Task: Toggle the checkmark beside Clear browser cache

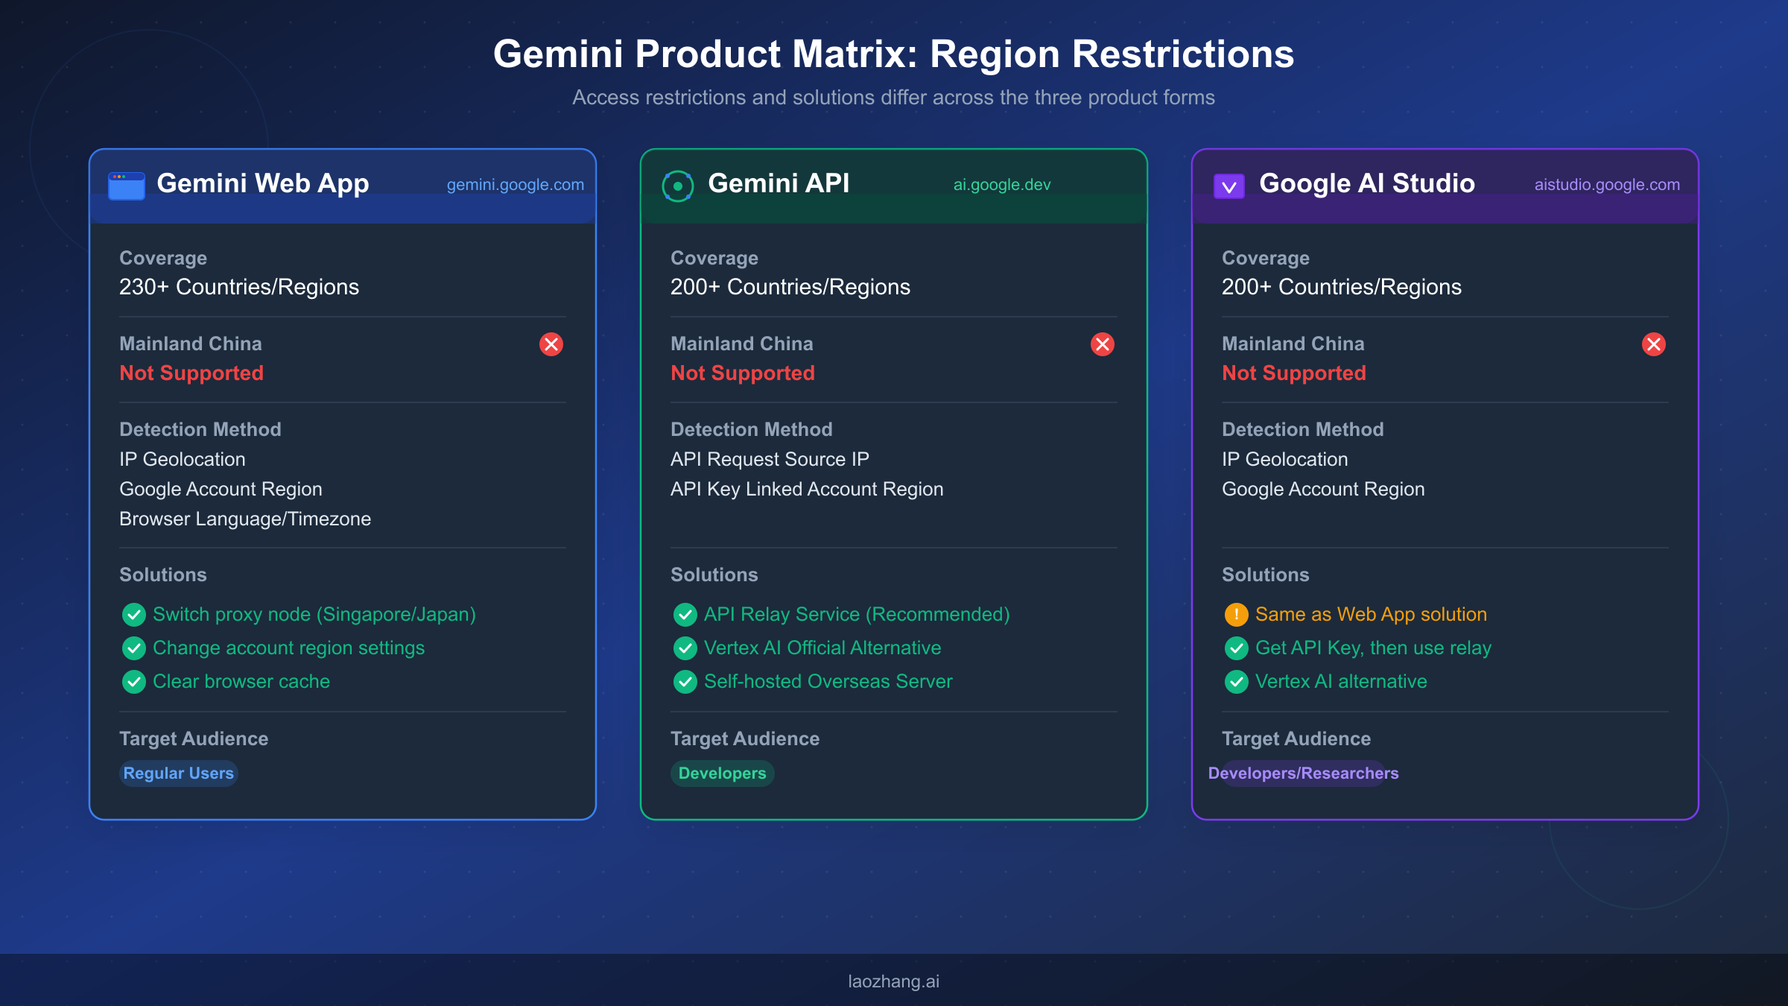Action: click(134, 681)
